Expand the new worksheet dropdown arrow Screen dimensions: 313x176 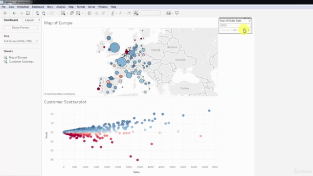tap(67, 13)
